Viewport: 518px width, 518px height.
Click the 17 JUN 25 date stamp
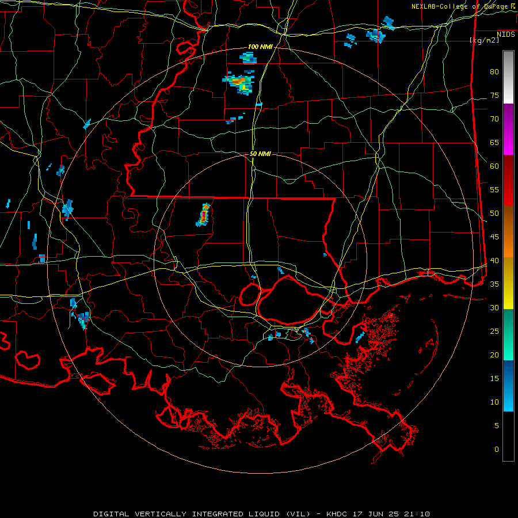pos(377,514)
